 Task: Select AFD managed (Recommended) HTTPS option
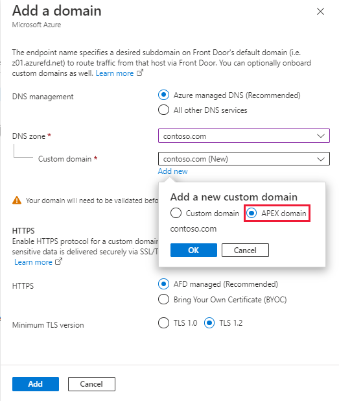(163, 284)
